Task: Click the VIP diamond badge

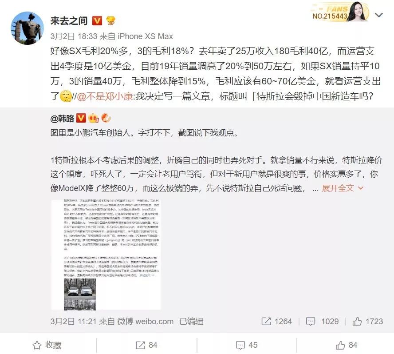Action: [111, 21]
